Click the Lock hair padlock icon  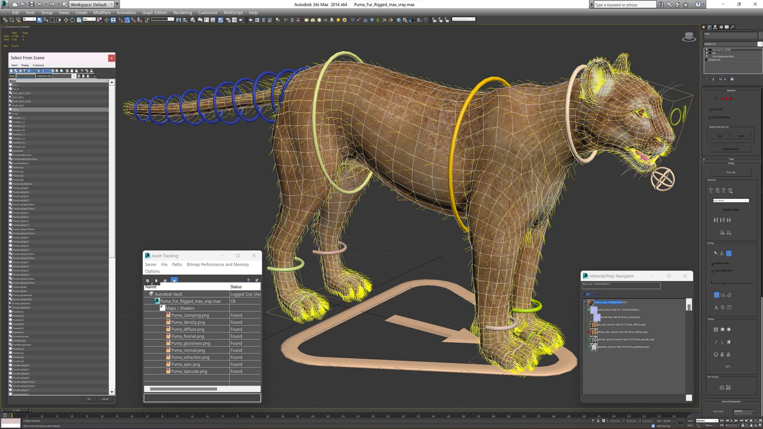click(722, 354)
